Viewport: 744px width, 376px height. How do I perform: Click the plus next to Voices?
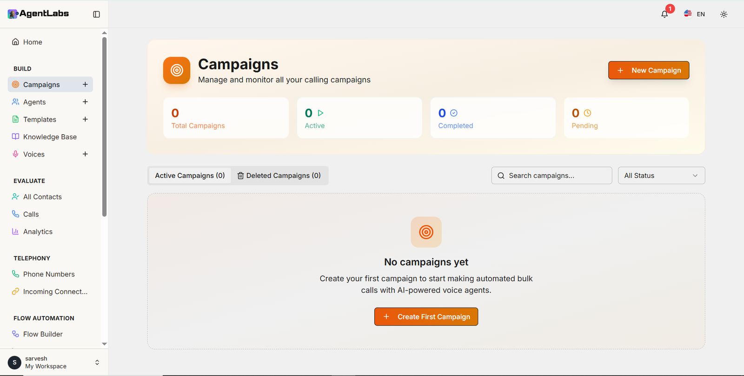point(85,154)
